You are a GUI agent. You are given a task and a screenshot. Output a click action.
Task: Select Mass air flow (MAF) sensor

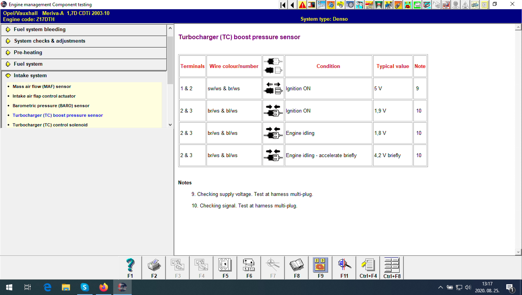(42, 86)
